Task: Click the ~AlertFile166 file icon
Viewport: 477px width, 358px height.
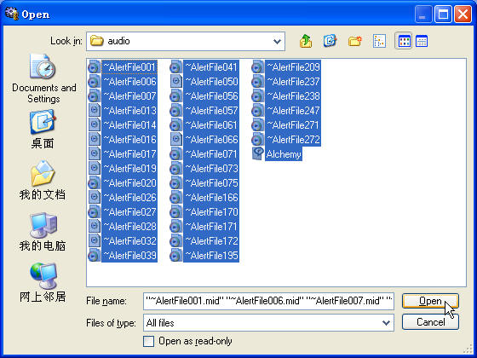Action: point(175,197)
